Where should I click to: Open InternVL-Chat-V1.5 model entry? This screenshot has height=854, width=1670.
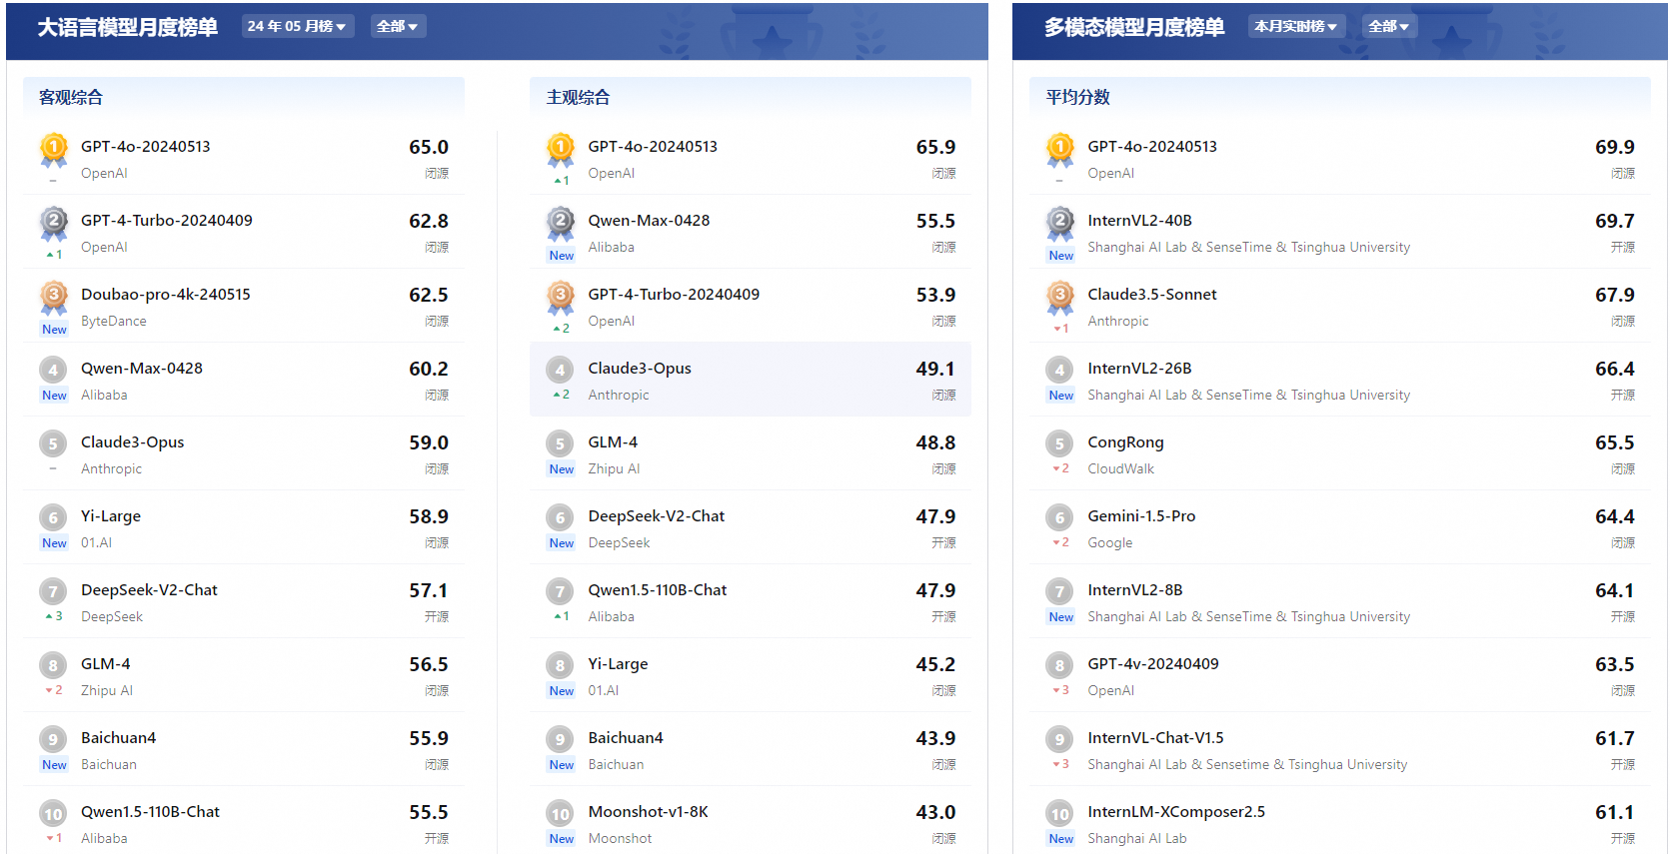pos(1155,738)
